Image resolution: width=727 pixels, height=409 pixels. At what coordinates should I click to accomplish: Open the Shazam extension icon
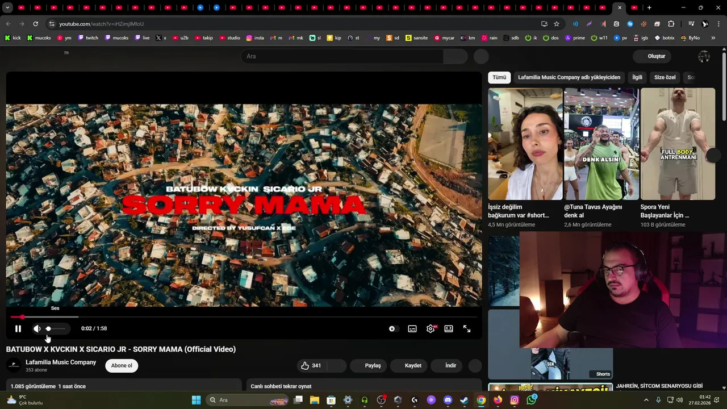(x=630, y=24)
